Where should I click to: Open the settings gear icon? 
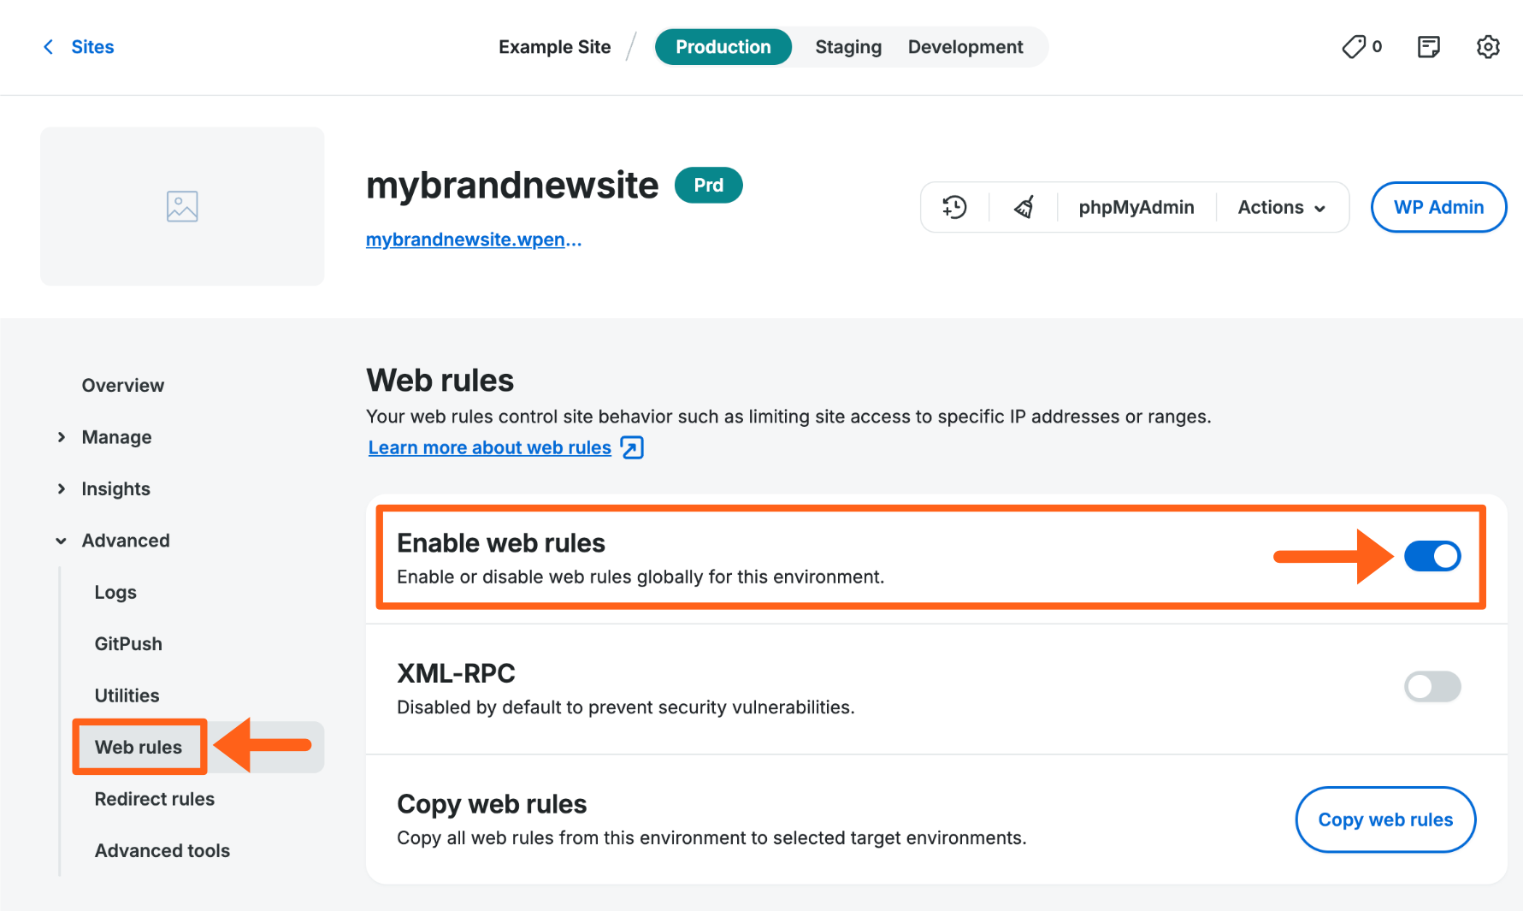coord(1487,47)
